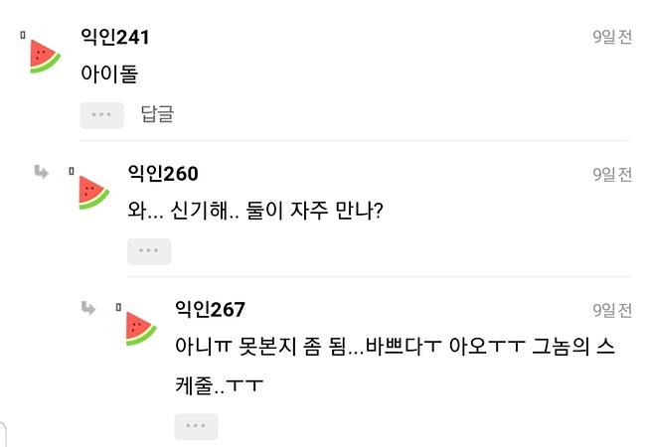Click the watermelon avatar of 익인241
The image size is (646, 447).
click(x=46, y=57)
